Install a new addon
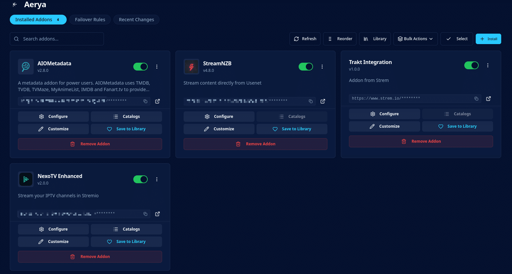 coord(488,39)
